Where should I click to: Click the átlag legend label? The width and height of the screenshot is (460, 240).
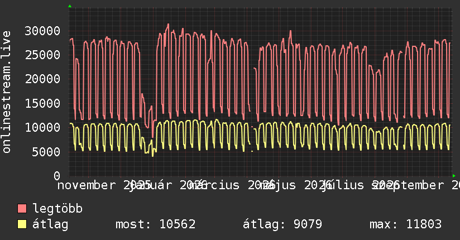click(x=50, y=224)
